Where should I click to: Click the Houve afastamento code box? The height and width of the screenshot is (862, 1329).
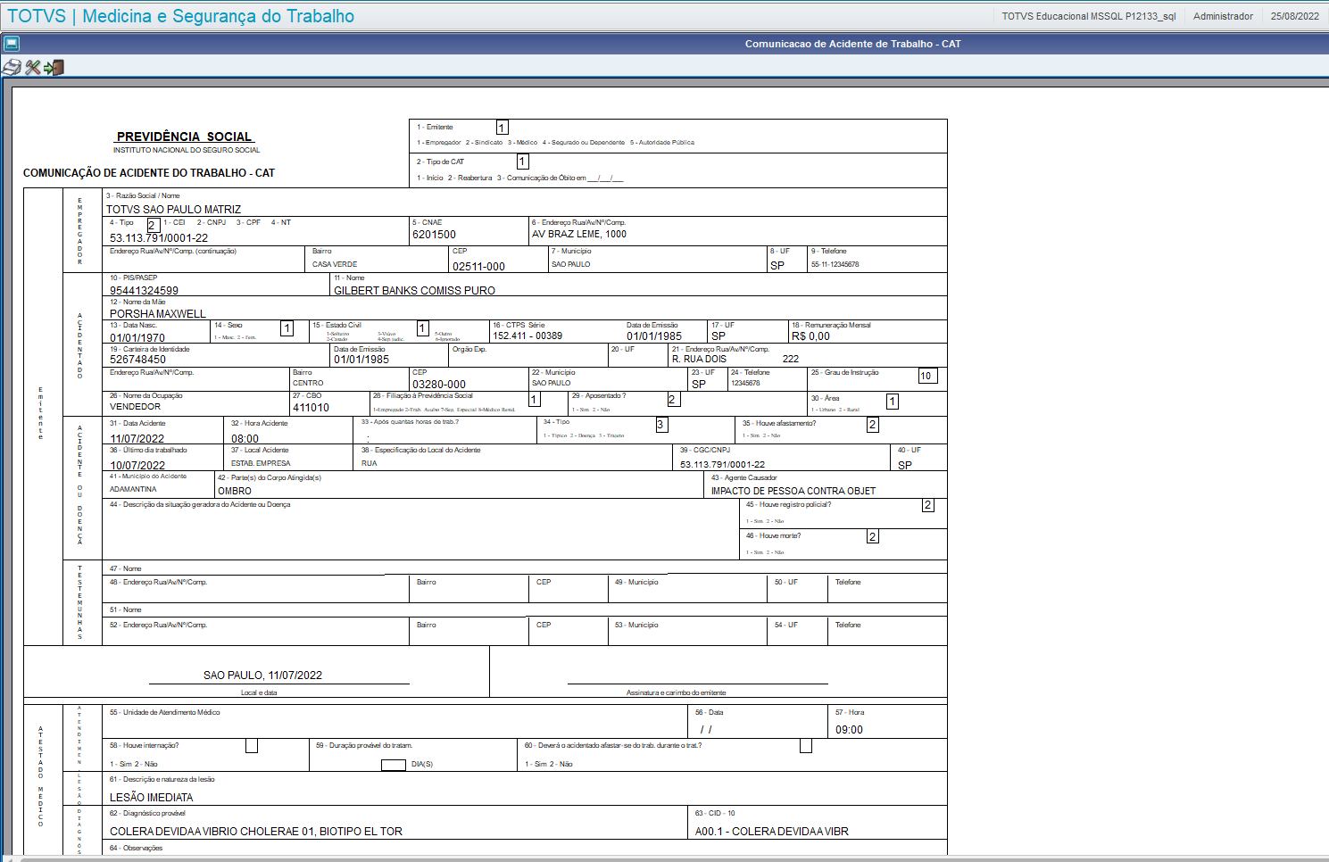click(873, 425)
